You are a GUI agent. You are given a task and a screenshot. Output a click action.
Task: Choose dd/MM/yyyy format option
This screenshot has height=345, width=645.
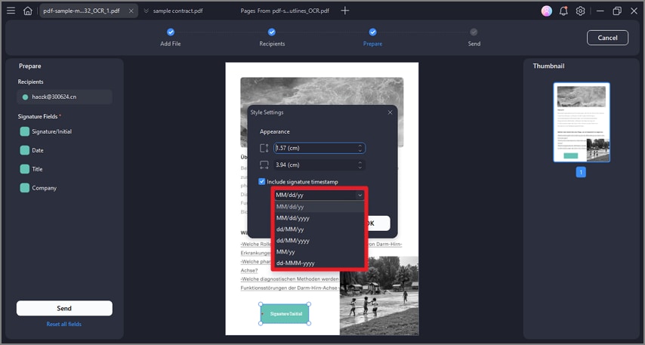coord(319,241)
